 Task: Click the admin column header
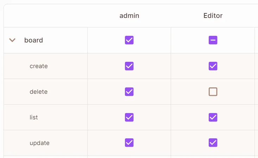coord(129,16)
